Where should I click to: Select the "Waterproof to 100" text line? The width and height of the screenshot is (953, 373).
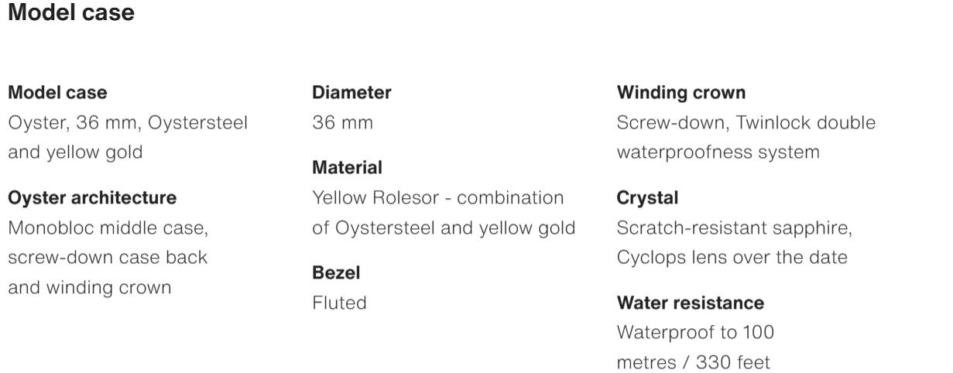pyautogui.click(x=695, y=333)
